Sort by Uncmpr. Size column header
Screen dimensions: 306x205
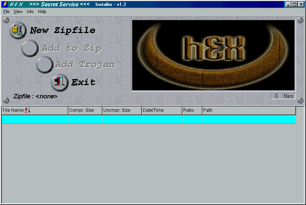click(122, 110)
